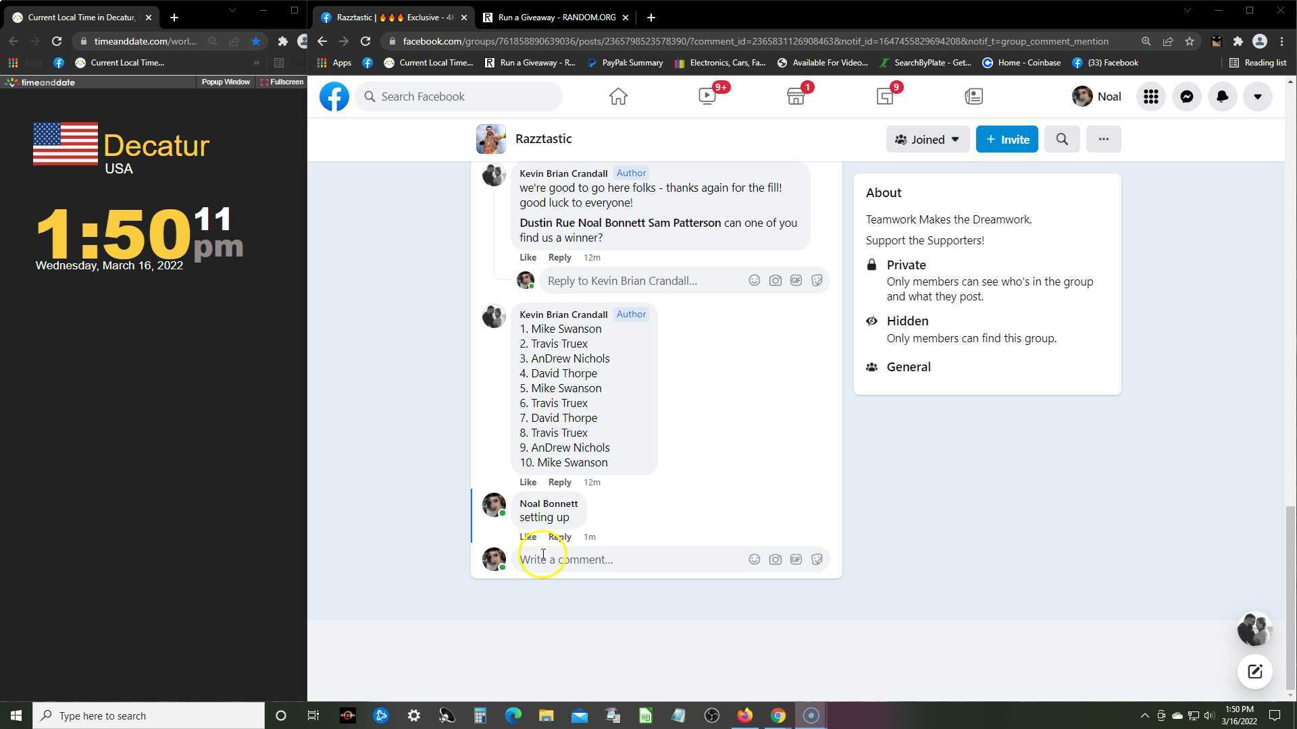Click Reply under Noal Bonnett's comment
Screen dimensions: 1297x729
click(559, 537)
